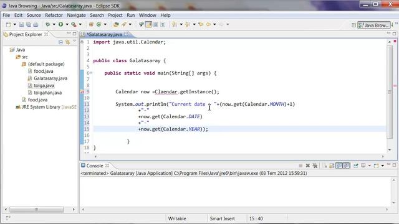Click the Next Annotation icon
The width and height of the screenshot is (399, 224).
tap(175, 24)
